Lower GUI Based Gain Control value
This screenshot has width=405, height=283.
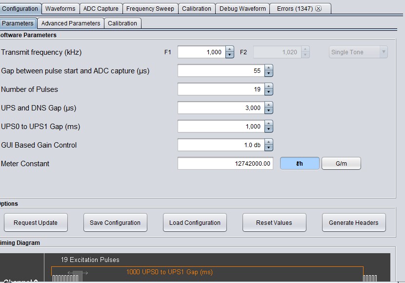269,148
